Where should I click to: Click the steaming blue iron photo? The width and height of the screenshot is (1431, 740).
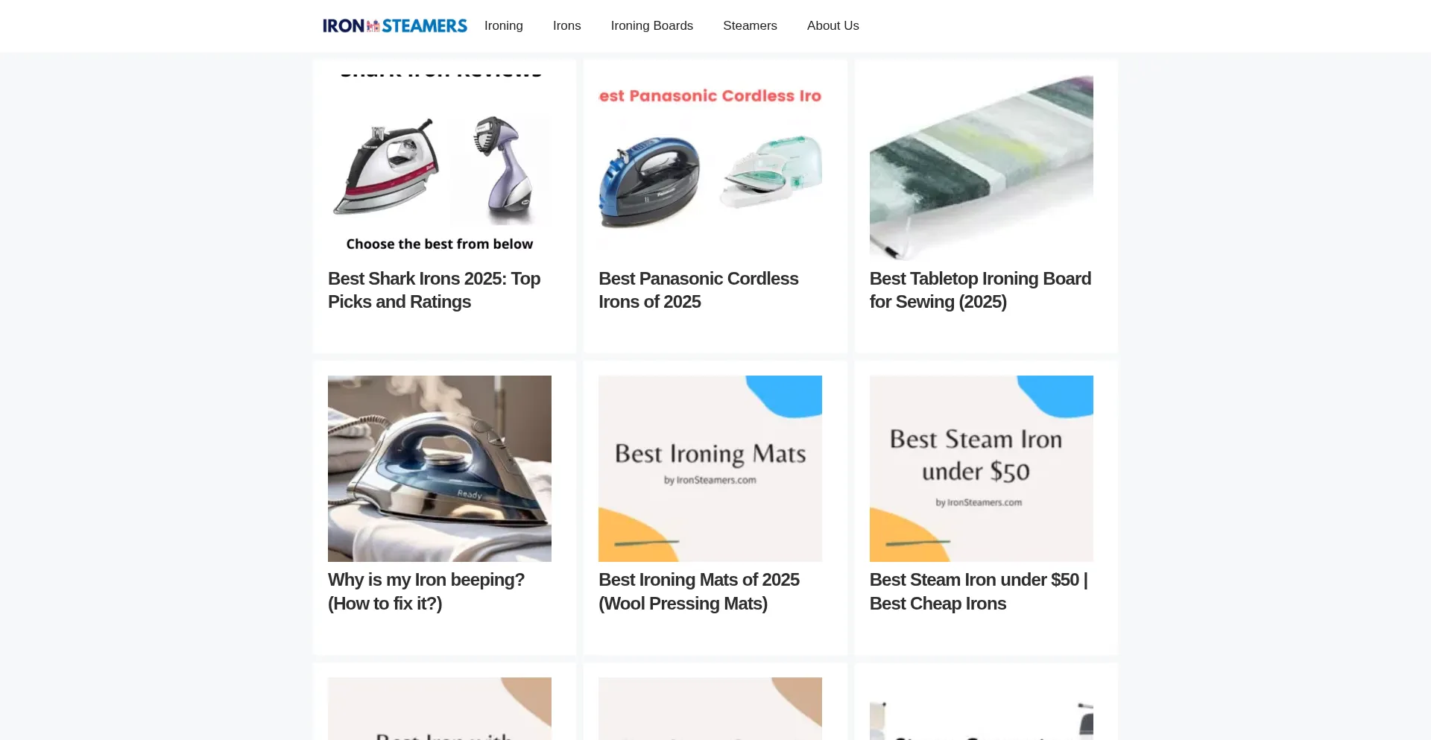(440, 469)
